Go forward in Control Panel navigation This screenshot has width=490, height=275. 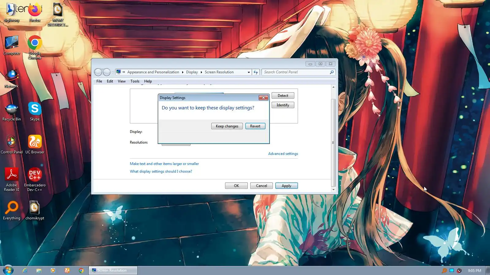click(107, 72)
